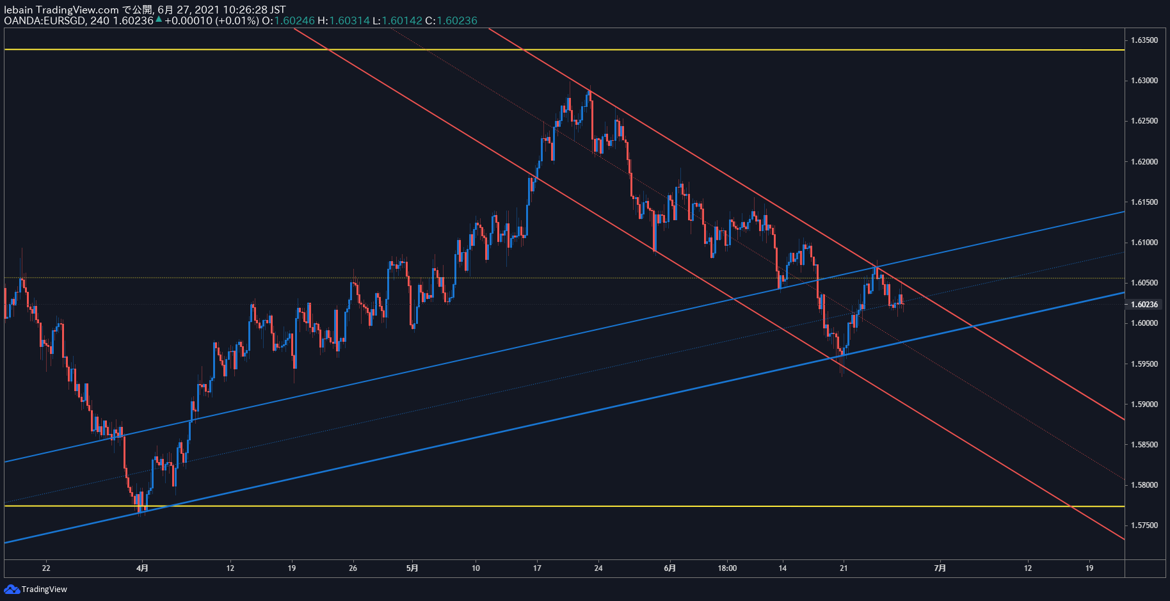This screenshot has height=601, width=1170.
Task: Click the 14 date label on time axis
Action: click(782, 568)
